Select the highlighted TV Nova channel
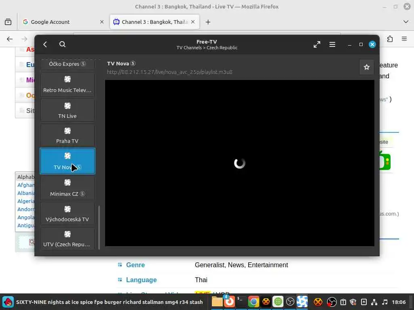This screenshot has height=310, width=414. (68, 161)
